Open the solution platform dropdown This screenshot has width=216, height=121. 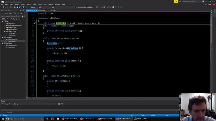45,7
